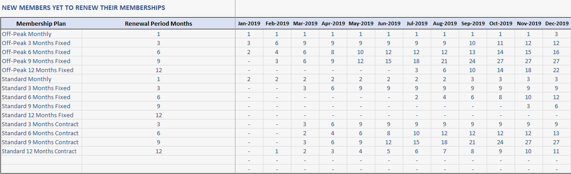Screen dimensions: 571x174
Task: Click the Jan-2019 column header
Action: pos(249,23)
